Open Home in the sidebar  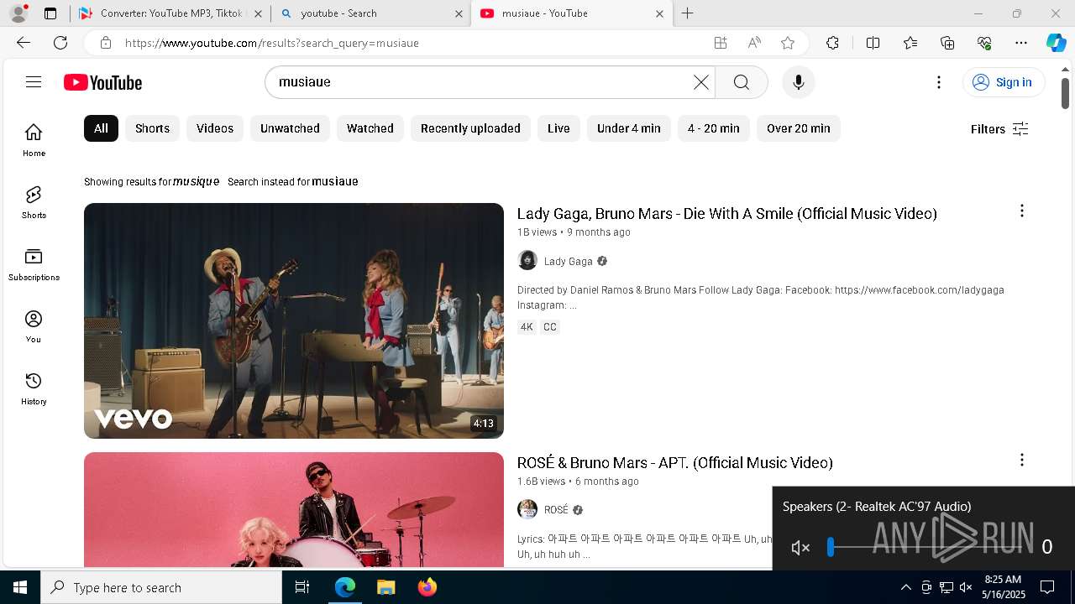[x=34, y=140]
